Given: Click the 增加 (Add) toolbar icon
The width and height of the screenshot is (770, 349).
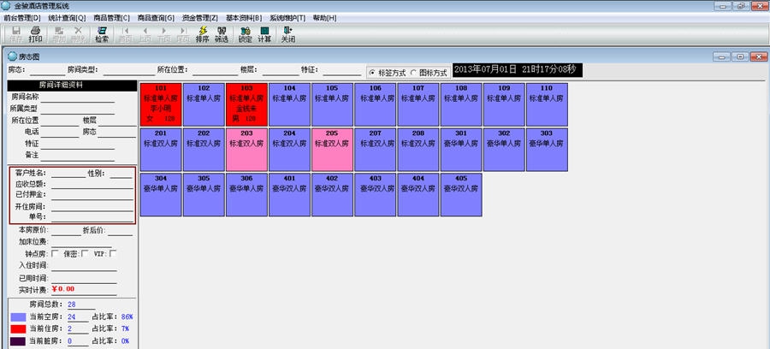Looking at the screenshot, I should click(59, 34).
